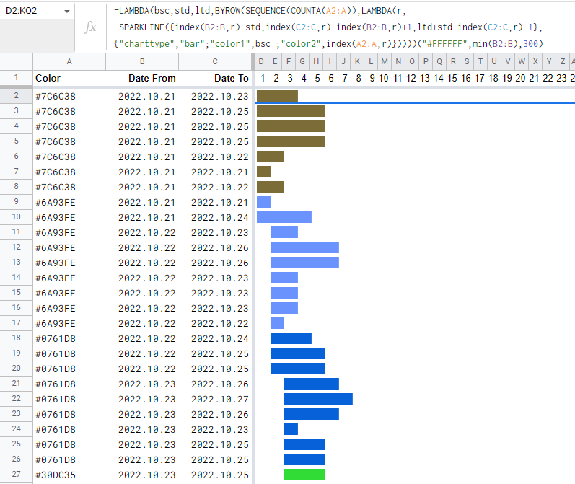
Task: Click the light blue sparkline bar in row 12
Action: [x=304, y=247]
